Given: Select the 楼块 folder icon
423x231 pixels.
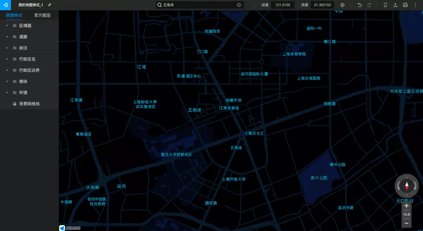Looking at the screenshot, I should (14, 81).
